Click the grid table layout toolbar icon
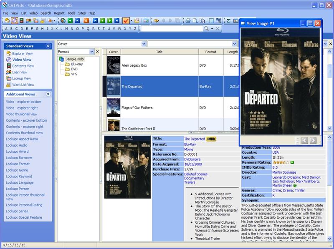The width and height of the screenshot is (334, 249). coord(146,20)
